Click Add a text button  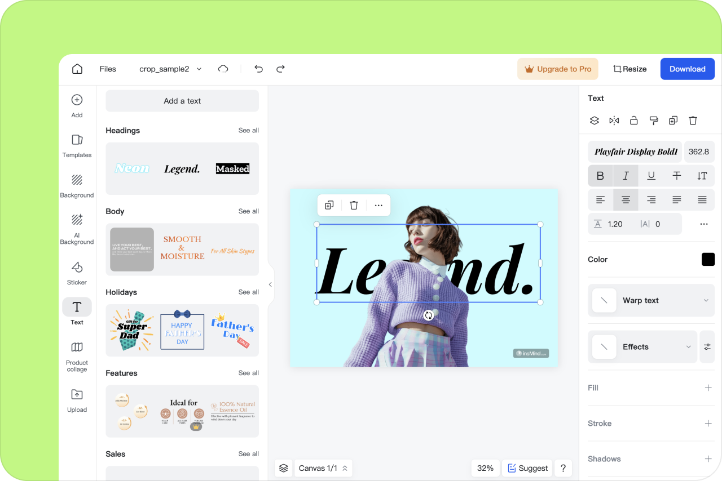coord(182,101)
